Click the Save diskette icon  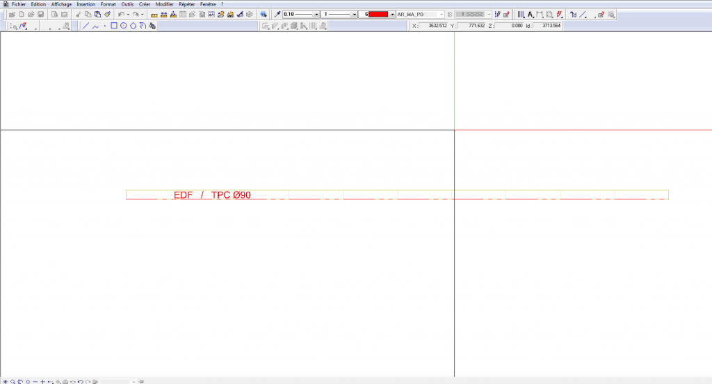(40, 14)
